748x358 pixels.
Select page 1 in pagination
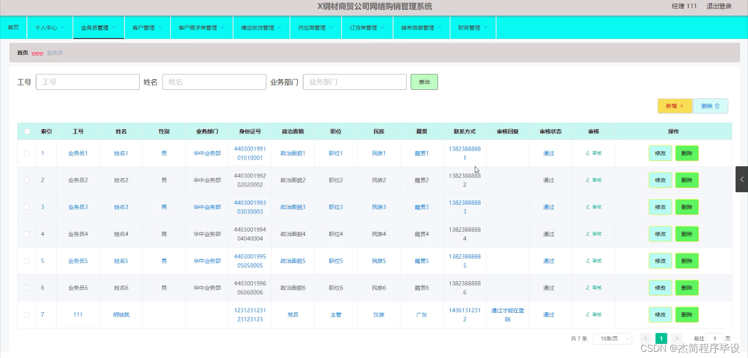[661, 338]
